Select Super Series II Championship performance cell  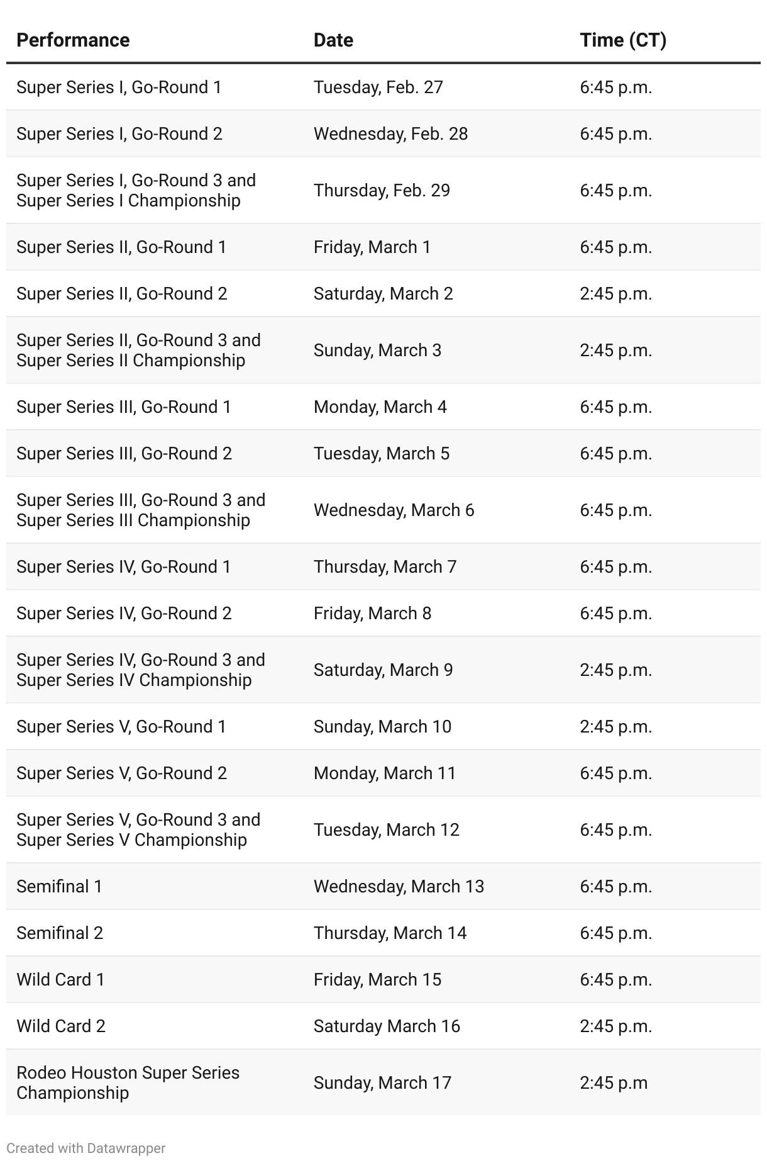138,350
